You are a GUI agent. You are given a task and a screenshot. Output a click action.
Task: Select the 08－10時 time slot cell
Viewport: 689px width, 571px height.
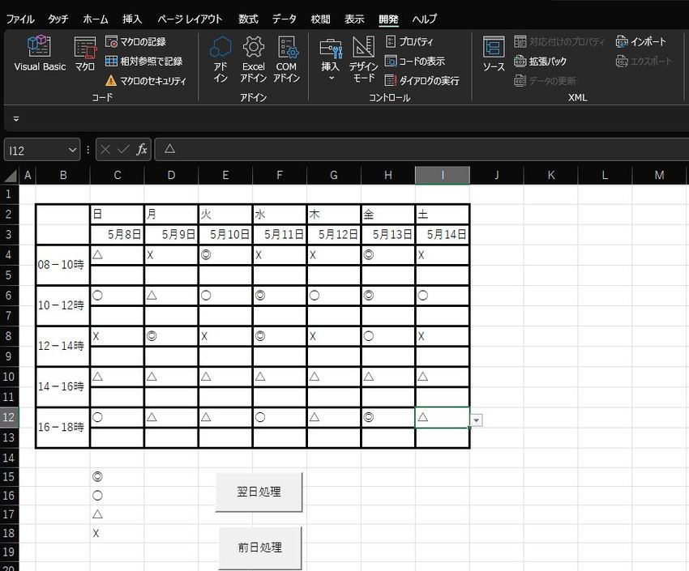click(63, 265)
